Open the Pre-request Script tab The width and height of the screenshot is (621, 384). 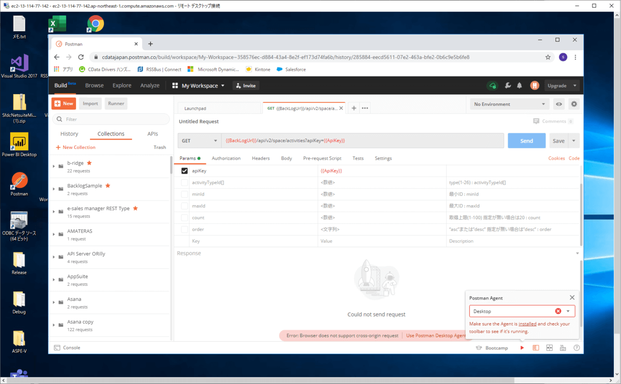pos(322,158)
